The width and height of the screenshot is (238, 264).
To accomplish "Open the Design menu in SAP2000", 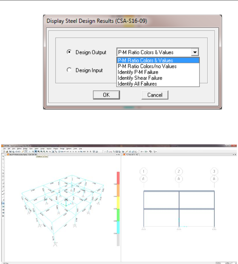I will 62,149.
